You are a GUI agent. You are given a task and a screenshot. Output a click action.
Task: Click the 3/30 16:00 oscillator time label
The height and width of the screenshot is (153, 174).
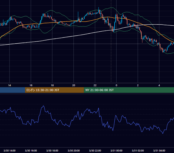pyautogui.click(x=31, y=150)
